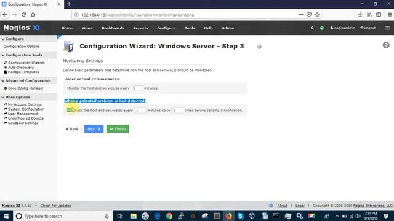Viewport: 394px width, 221px height.
Task: Click the Logout link
Action: point(368,28)
